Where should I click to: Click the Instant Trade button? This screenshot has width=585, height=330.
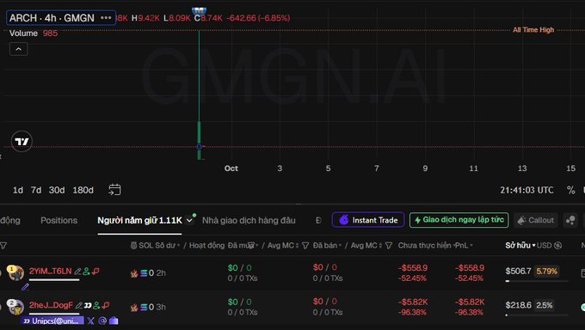(x=368, y=220)
